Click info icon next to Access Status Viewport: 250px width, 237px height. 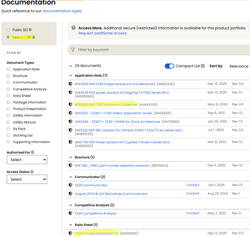(32, 172)
